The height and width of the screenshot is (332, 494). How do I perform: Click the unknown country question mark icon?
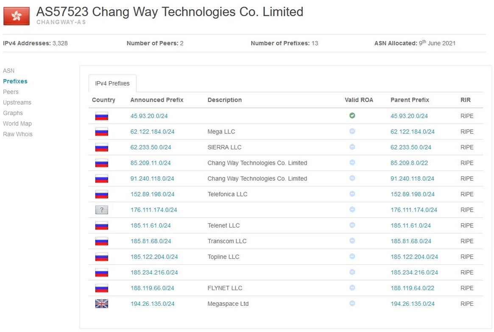pos(102,210)
